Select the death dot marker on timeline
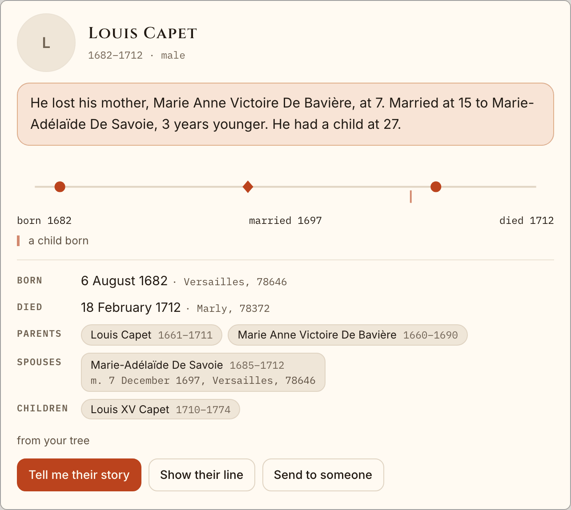 436,187
